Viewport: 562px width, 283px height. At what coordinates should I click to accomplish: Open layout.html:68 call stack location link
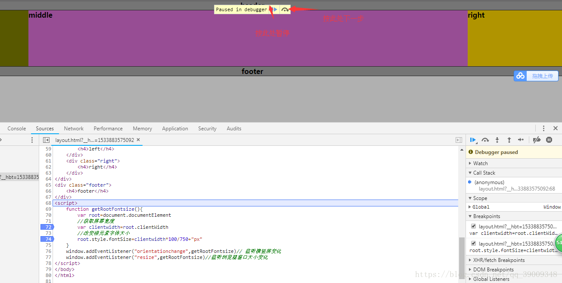pyautogui.click(x=517, y=189)
